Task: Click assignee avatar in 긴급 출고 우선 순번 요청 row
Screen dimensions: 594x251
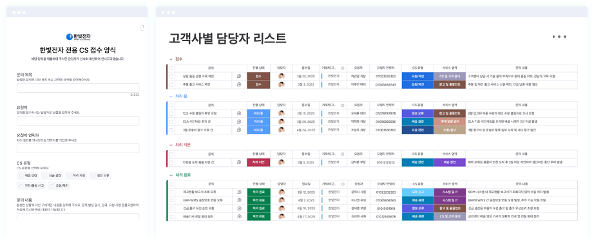Action: pos(281,209)
